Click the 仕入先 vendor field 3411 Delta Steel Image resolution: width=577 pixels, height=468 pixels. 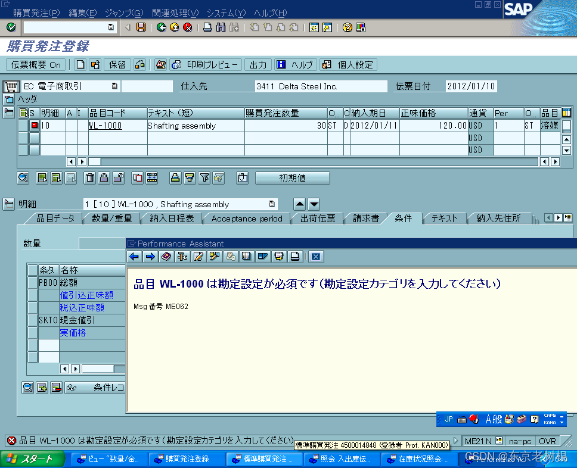(x=321, y=86)
